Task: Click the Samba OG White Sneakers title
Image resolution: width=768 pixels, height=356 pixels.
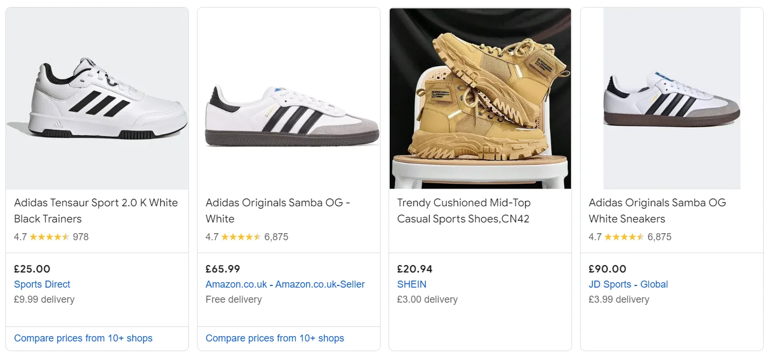Action: click(x=657, y=211)
